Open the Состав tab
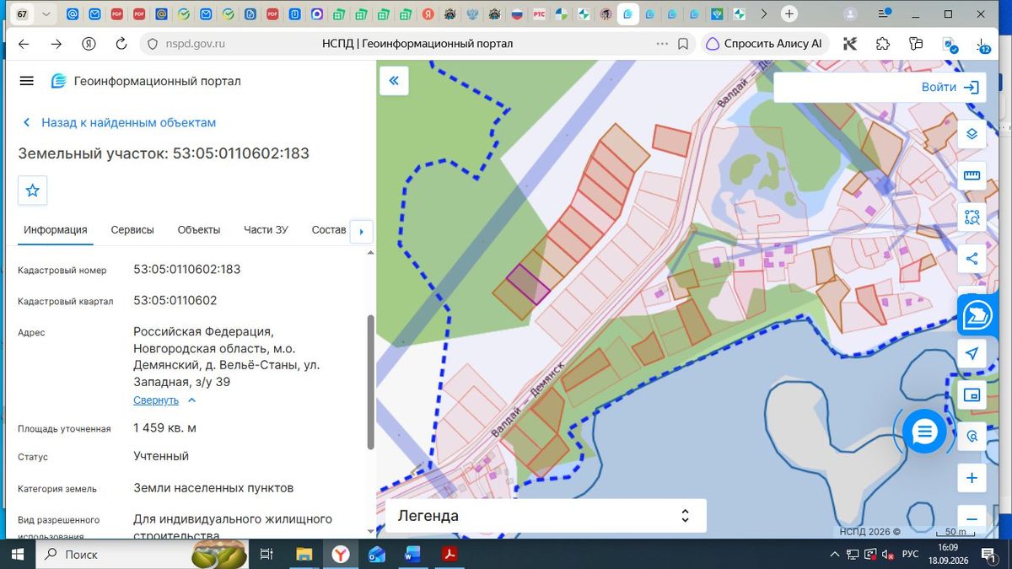This screenshot has height=569, width=1012. coord(329,230)
